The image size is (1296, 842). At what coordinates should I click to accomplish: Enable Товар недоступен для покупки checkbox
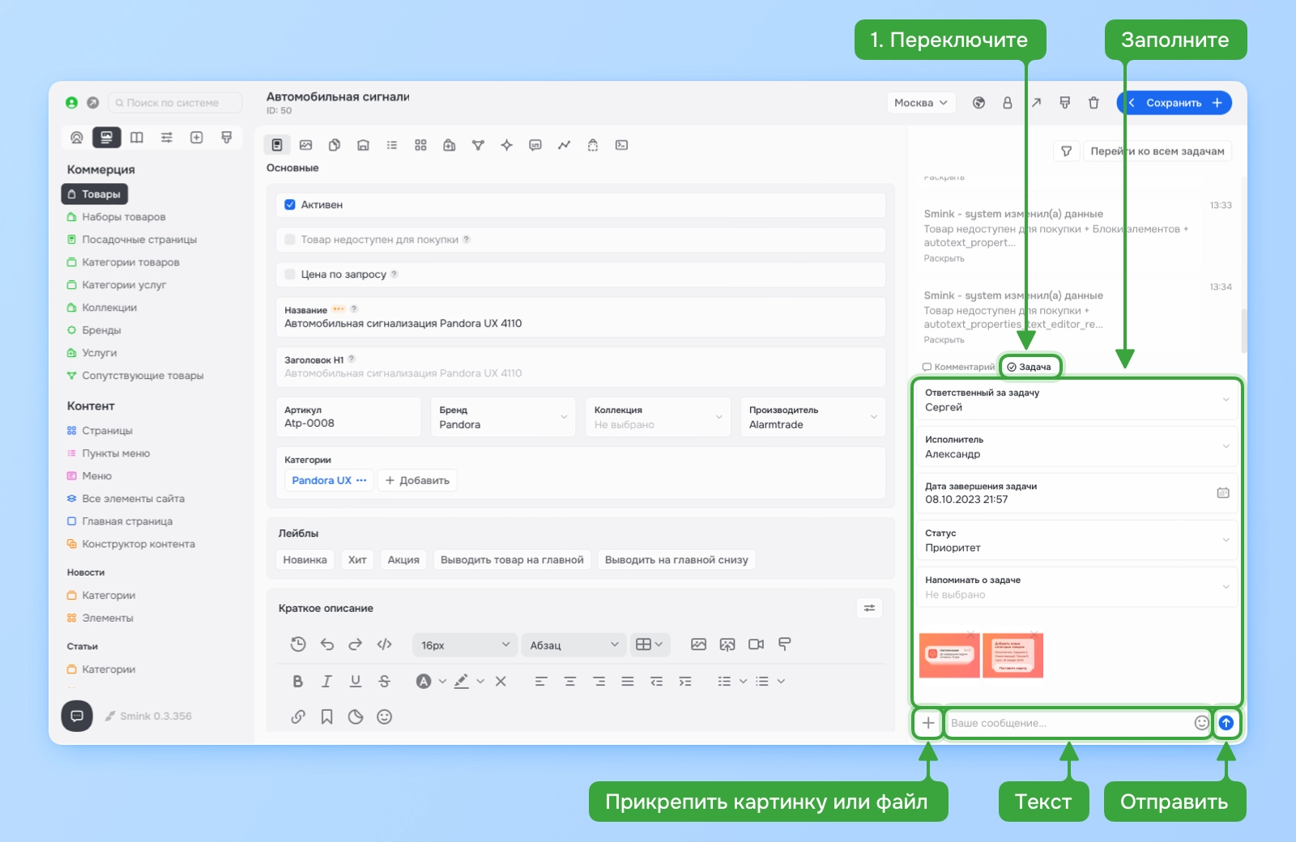(x=290, y=240)
